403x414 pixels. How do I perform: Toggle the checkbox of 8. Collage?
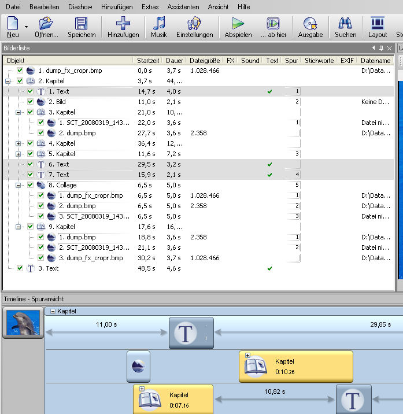point(31,185)
